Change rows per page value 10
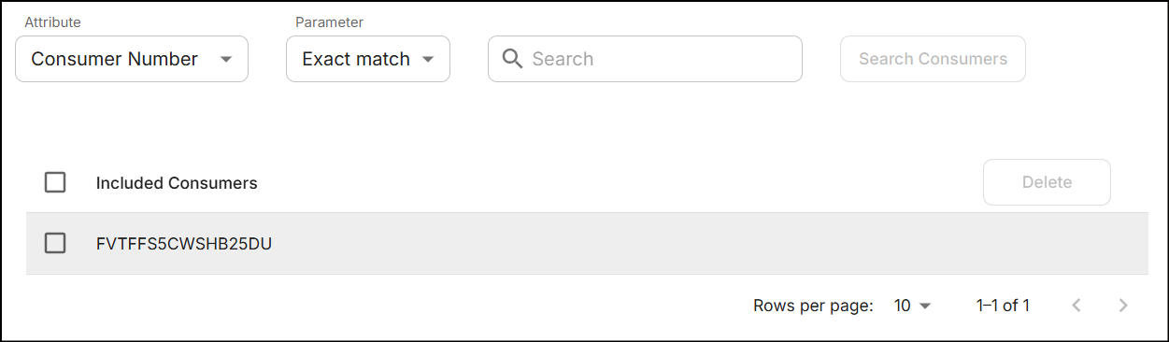 tap(913, 306)
